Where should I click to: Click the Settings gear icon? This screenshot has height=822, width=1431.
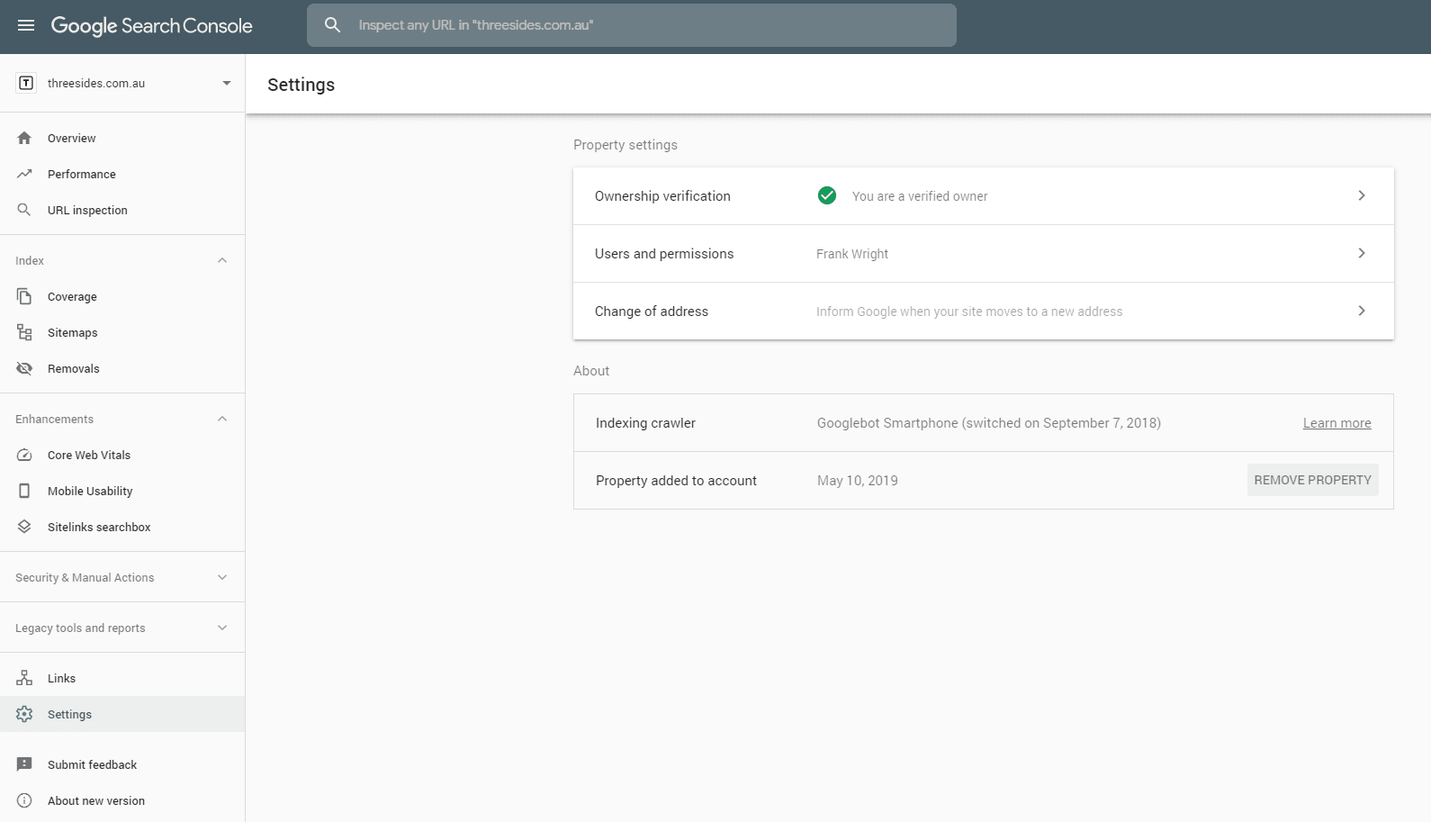click(x=24, y=714)
